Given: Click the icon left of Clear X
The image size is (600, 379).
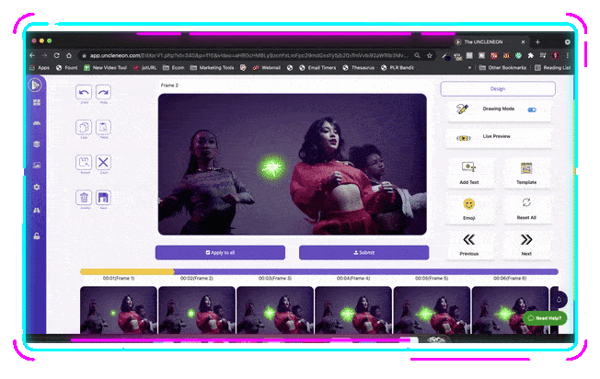Looking at the screenshot, I should coord(84,163).
